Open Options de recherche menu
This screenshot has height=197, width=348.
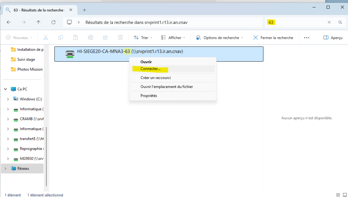click(x=220, y=38)
